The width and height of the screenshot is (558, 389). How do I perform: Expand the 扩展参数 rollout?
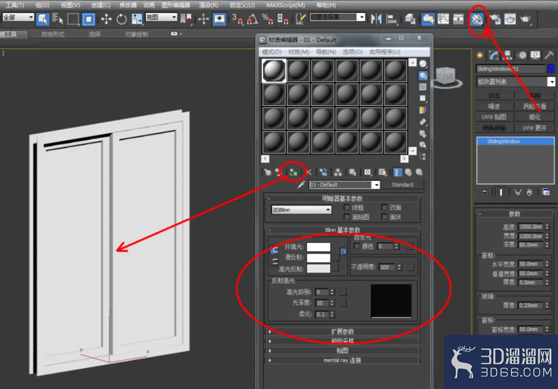342,331
